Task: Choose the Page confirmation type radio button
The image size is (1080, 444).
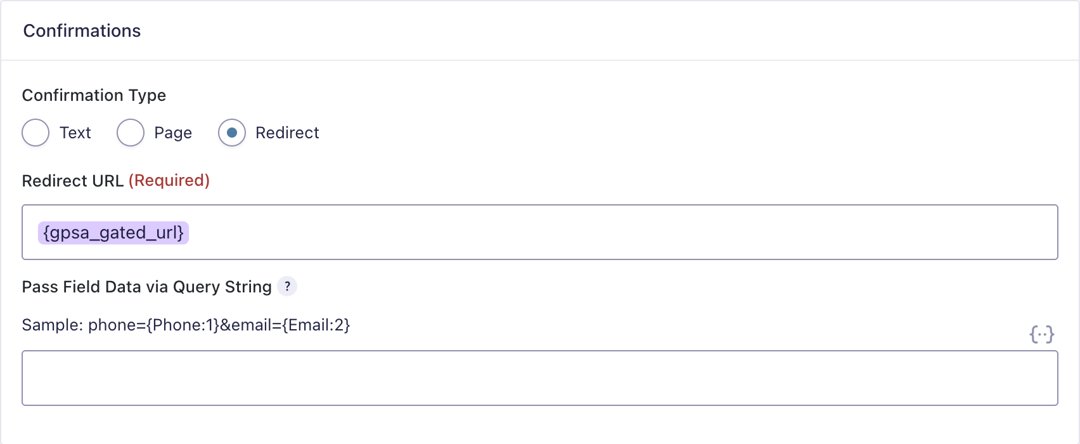Action: click(131, 133)
